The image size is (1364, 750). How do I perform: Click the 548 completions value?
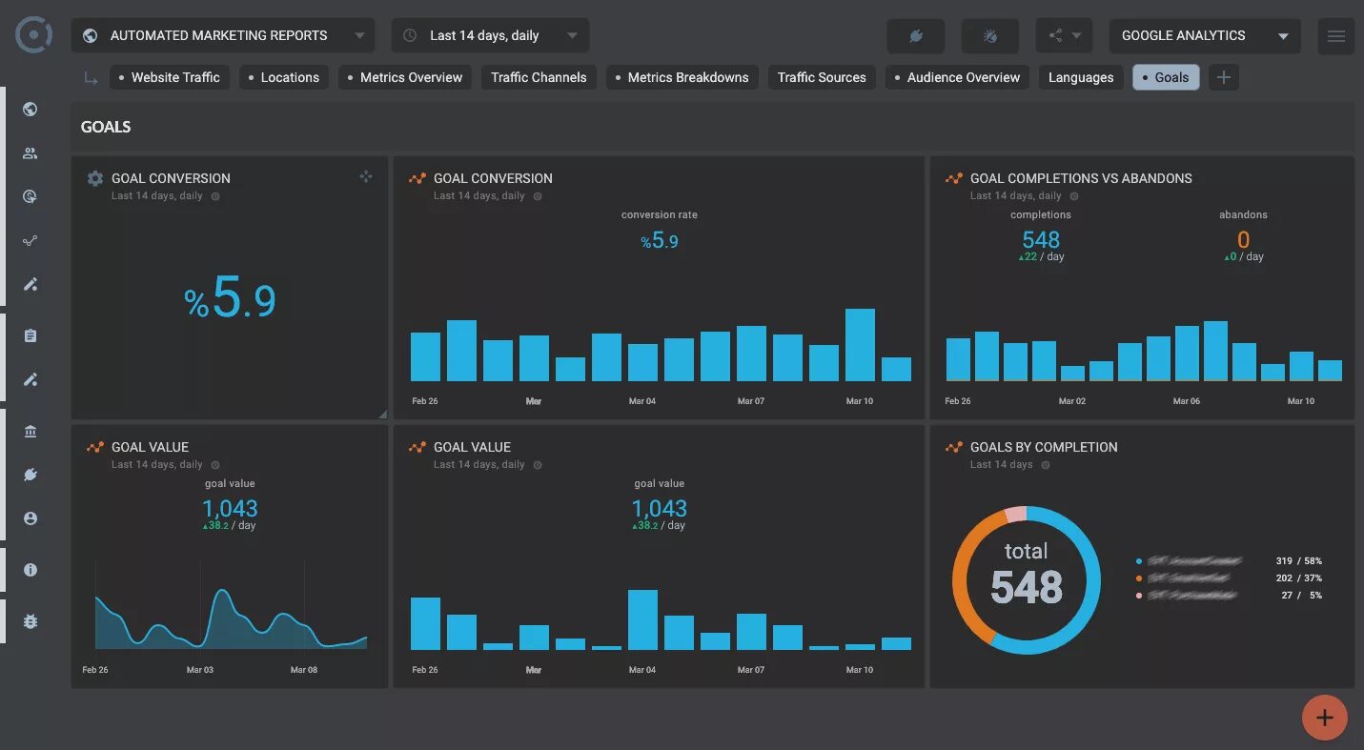[1041, 239]
